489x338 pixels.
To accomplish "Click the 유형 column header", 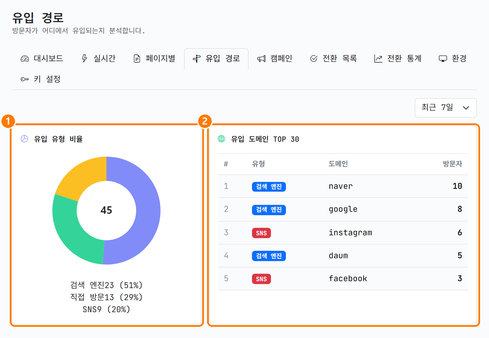I will click(258, 164).
